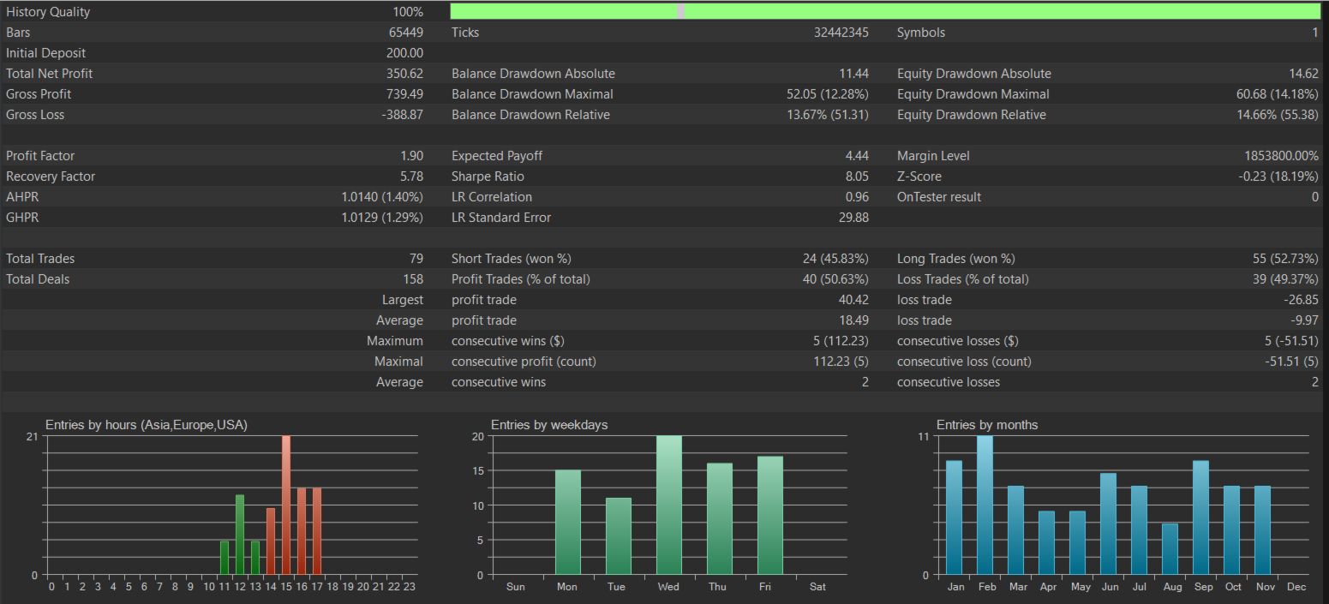Click the Z-Score row label
The height and width of the screenshot is (604, 1329).
point(919,176)
